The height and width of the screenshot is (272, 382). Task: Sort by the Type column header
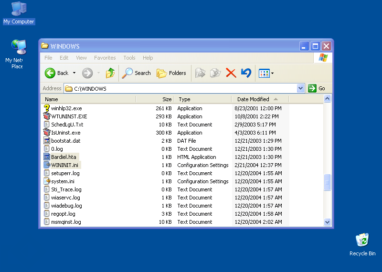[x=203, y=99]
